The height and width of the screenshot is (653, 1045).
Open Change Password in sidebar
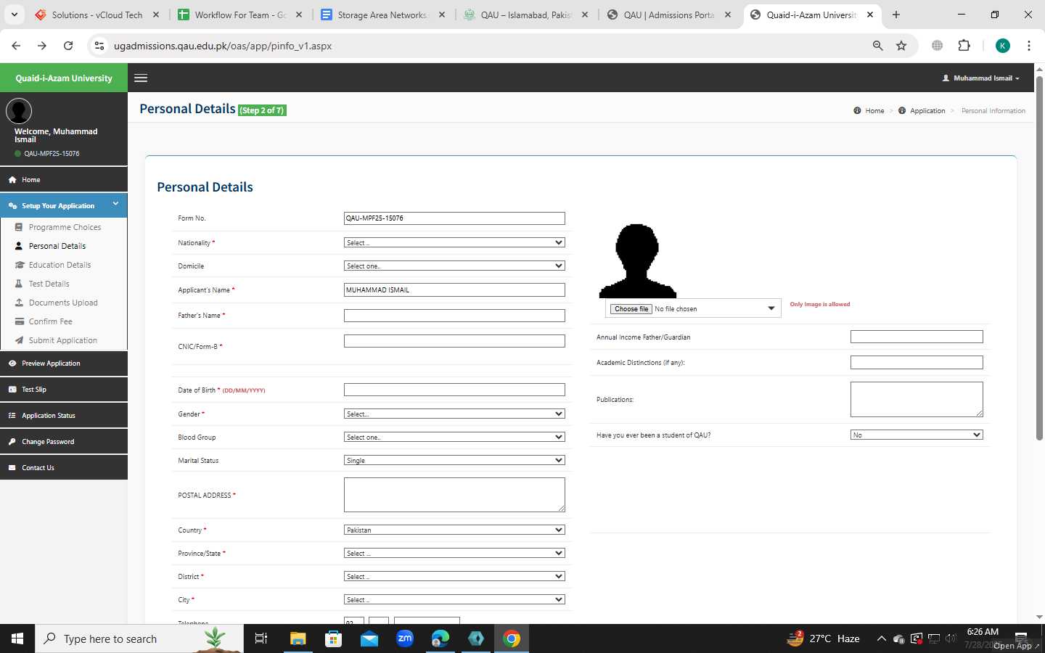point(64,442)
